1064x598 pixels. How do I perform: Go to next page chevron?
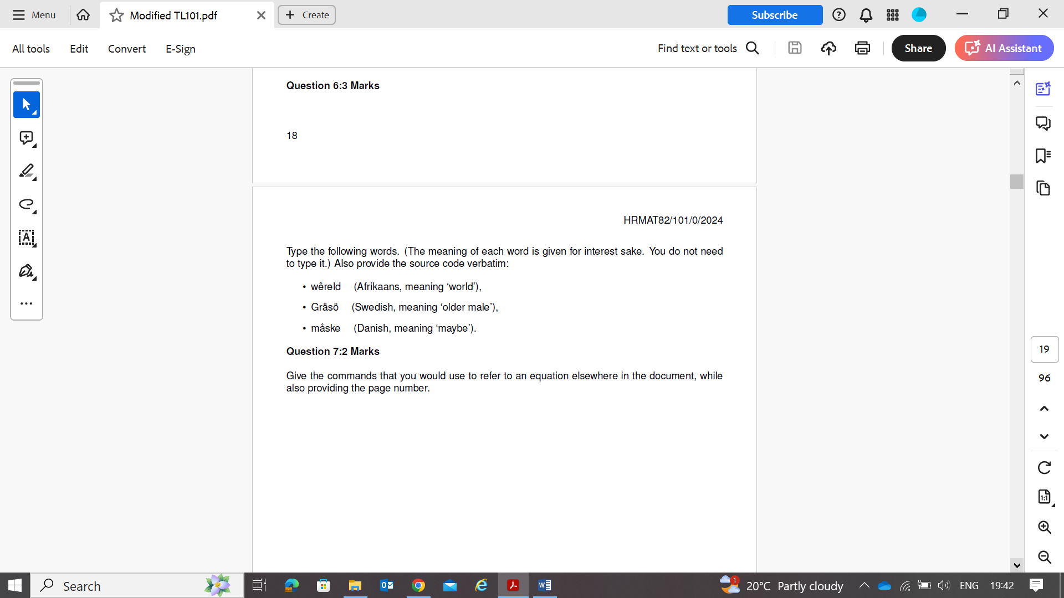click(1044, 436)
